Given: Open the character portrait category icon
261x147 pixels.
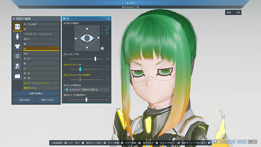Looking at the screenshot, I should click(x=17, y=66).
